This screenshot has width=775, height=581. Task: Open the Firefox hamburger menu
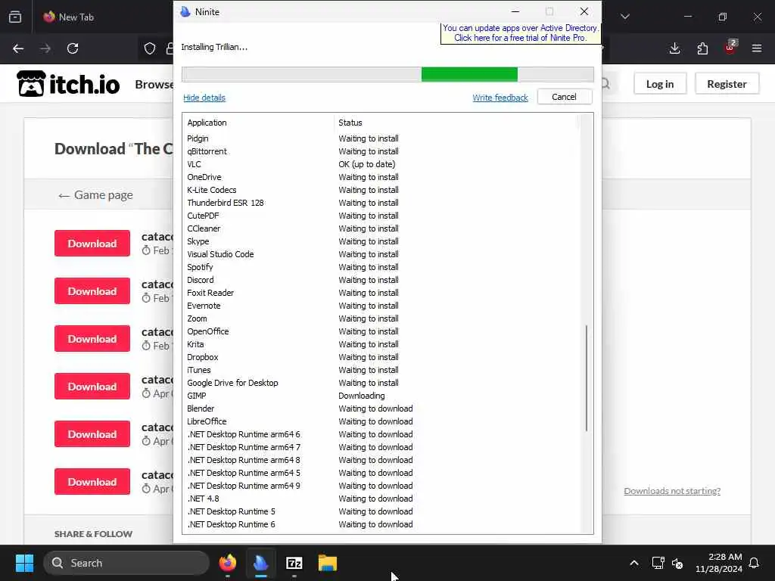pos(757,48)
